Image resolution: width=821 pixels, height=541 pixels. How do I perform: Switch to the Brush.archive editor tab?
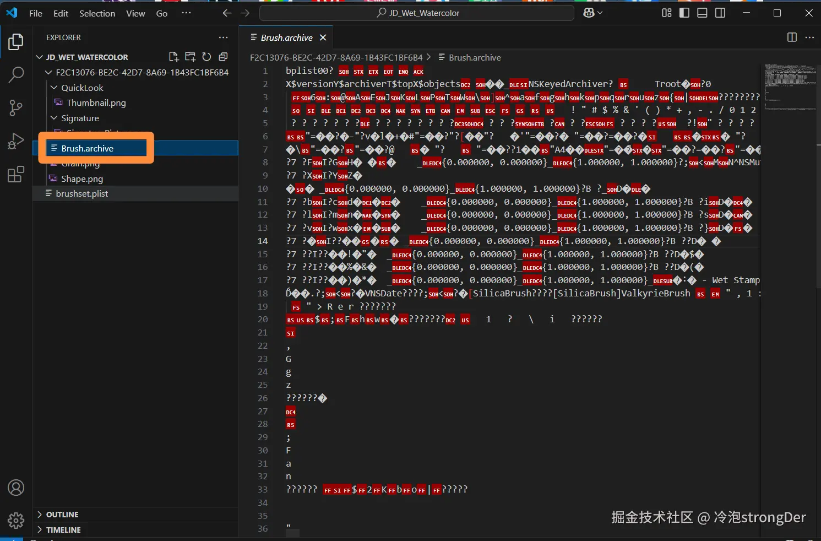[x=287, y=37]
